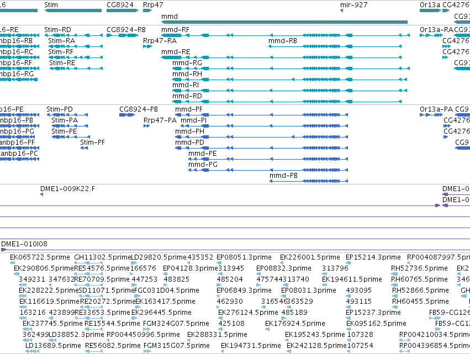Screen dimensions: 470x354
Task: Click the Stim gene label
Action: (x=51, y=5)
